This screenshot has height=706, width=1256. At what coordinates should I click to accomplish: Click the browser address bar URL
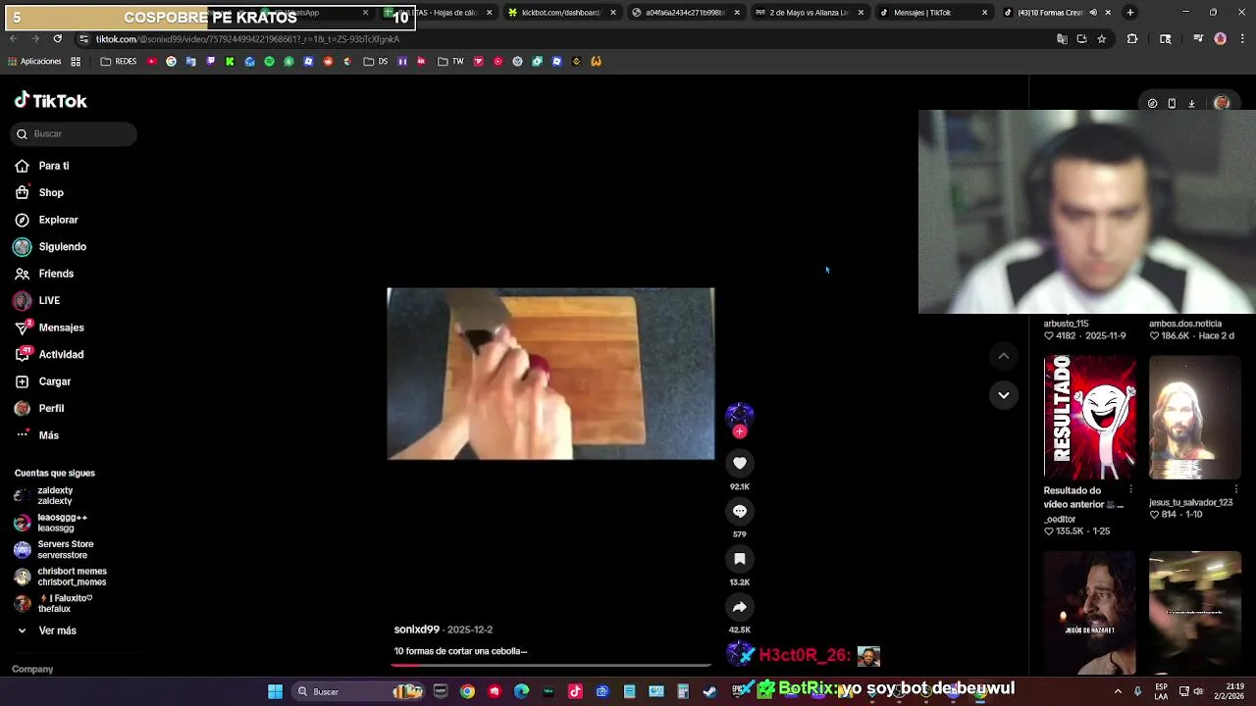[247, 39]
